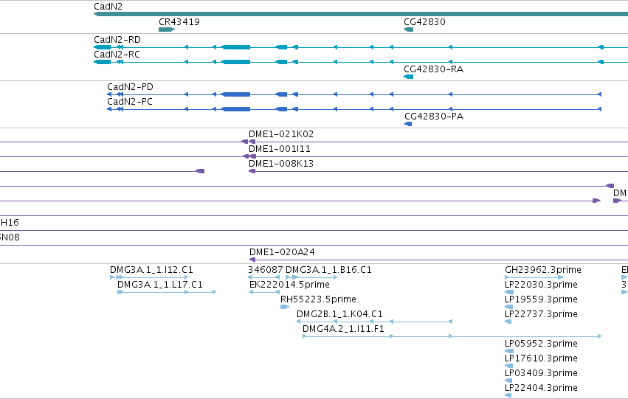The height and width of the screenshot is (399, 628).
Task: Click the clone end block left of DME1-008K13
Action: point(200,171)
